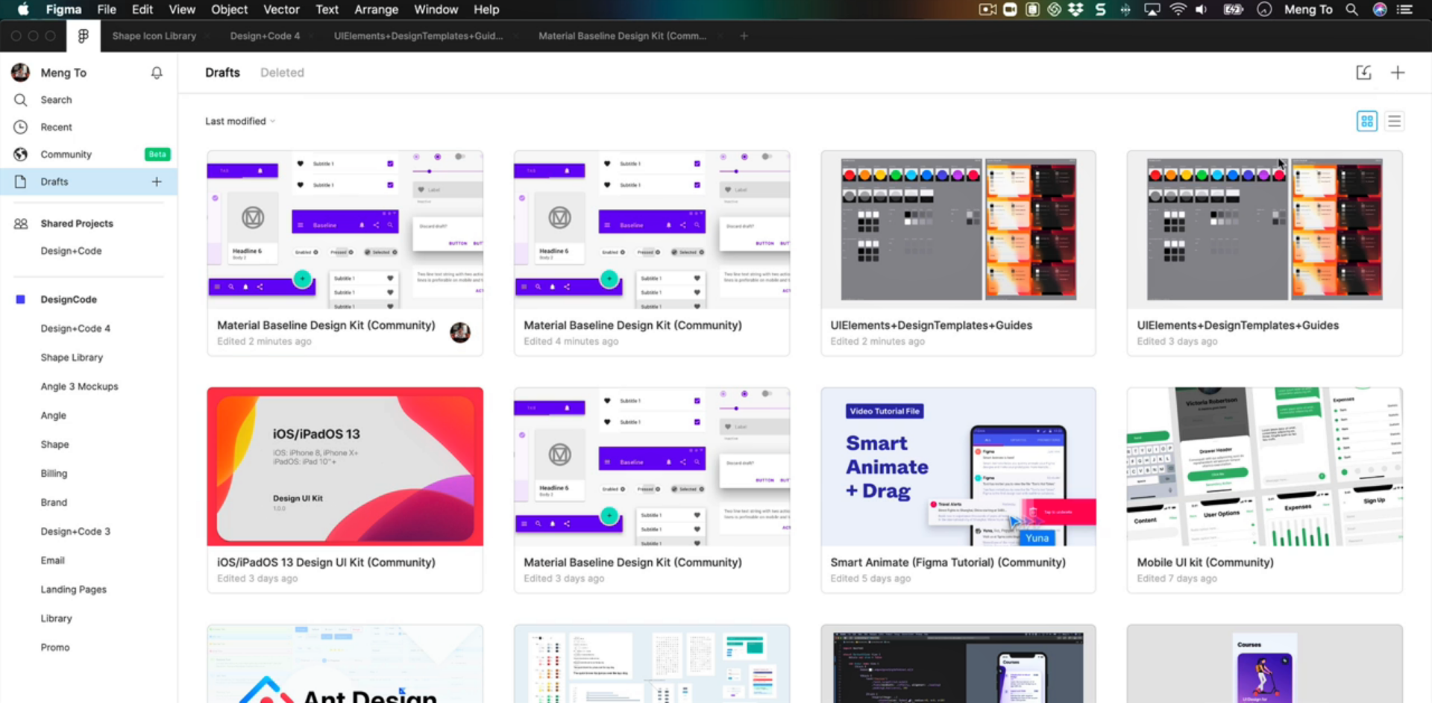Open the Edit menu

click(142, 9)
